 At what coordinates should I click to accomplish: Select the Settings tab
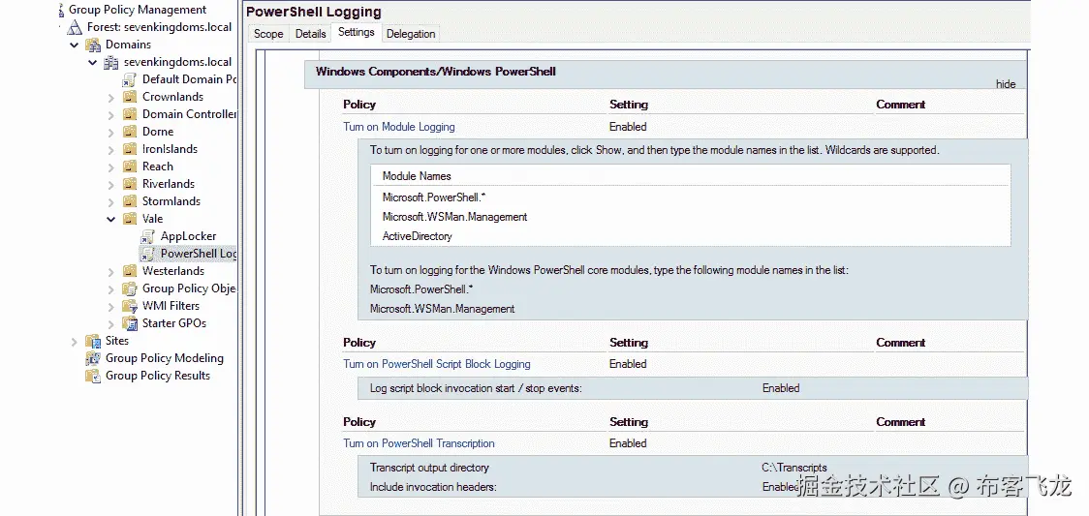point(357,32)
